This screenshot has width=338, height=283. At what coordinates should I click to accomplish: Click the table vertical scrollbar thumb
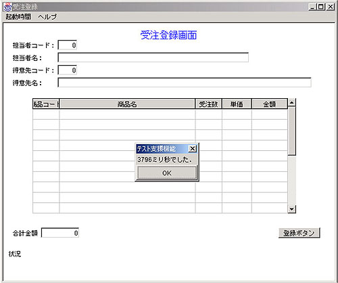pyautogui.click(x=292, y=131)
